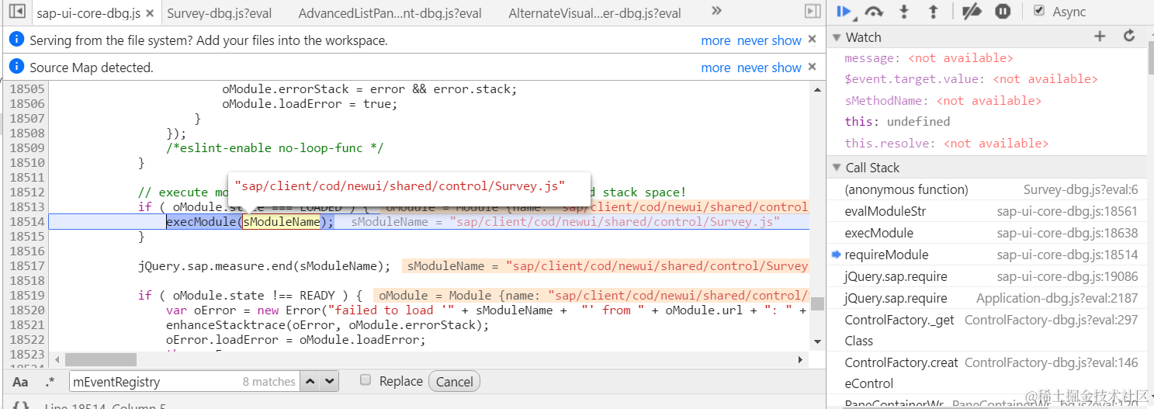Show more open file tabs

[x=716, y=11]
